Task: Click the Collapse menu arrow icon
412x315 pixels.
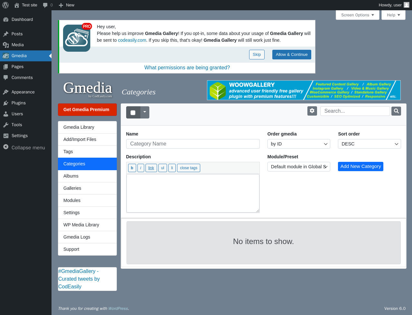Action: click(x=6, y=147)
